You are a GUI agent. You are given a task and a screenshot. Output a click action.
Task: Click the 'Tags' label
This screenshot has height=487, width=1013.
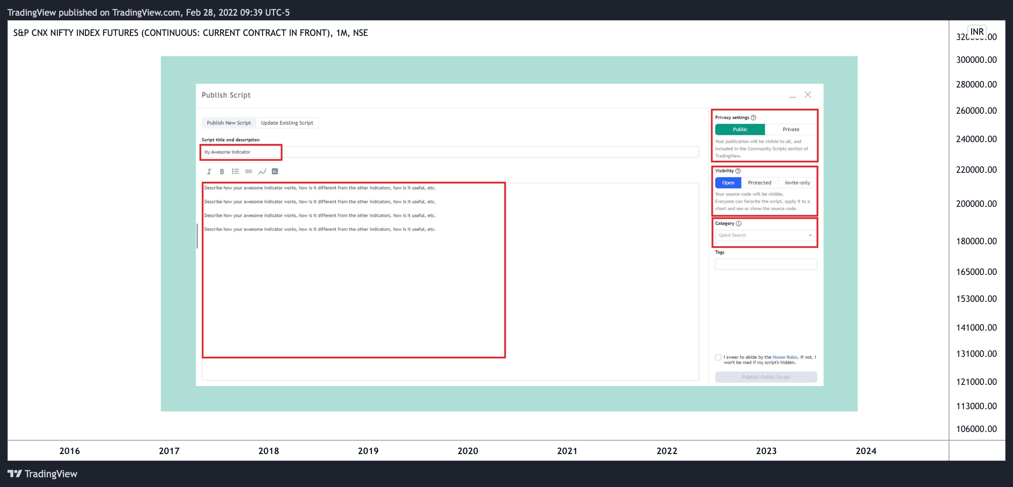coord(720,252)
